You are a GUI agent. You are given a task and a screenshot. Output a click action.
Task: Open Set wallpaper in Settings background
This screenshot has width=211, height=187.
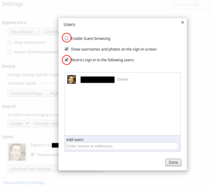point(24,32)
